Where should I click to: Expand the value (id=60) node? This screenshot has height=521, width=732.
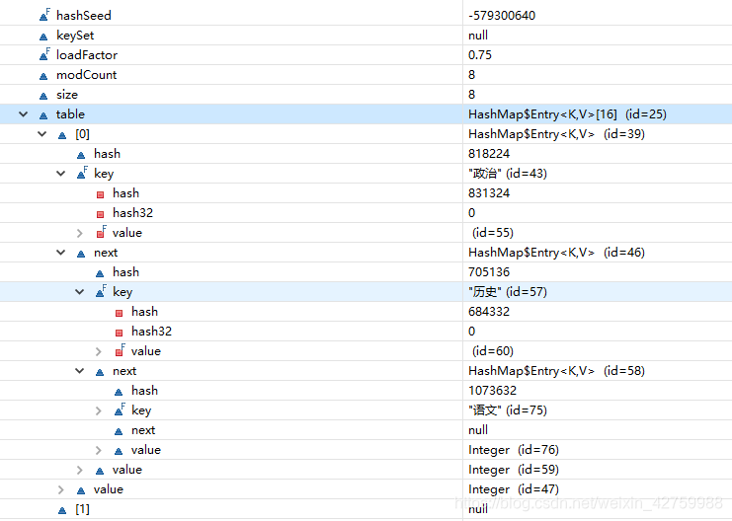click(99, 351)
